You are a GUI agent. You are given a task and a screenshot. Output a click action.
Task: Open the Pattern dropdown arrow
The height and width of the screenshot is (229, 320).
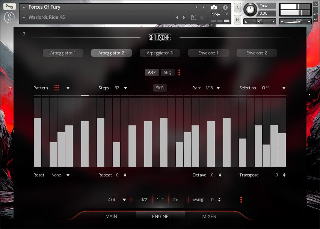tap(68, 88)
